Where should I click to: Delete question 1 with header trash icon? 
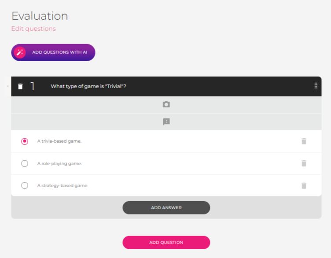20,86
